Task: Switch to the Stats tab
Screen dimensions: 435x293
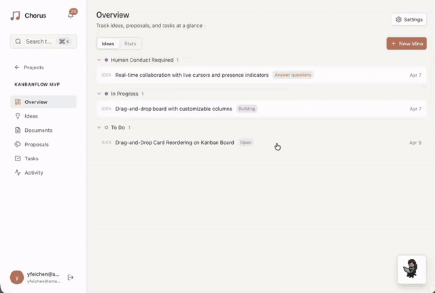Action: (x=130, y=44)
